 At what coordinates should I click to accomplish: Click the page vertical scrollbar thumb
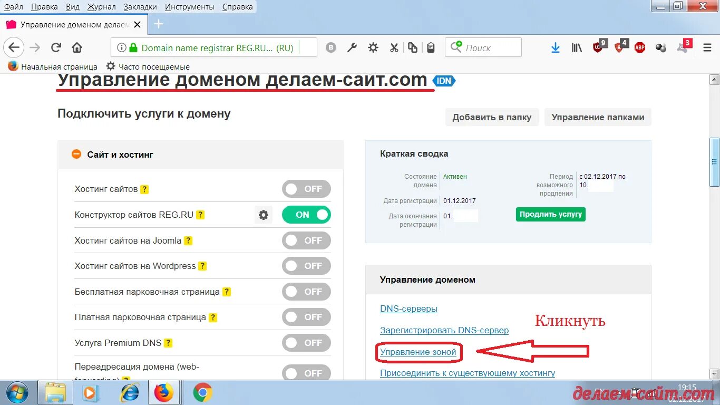[714, 162]
